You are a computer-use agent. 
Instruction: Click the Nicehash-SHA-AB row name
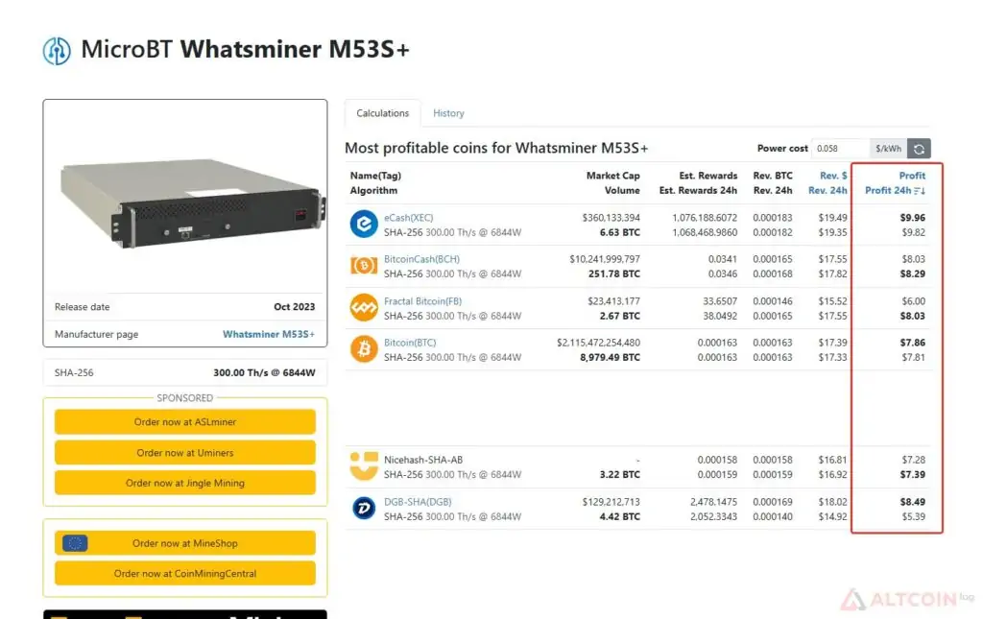pos(423,460)
